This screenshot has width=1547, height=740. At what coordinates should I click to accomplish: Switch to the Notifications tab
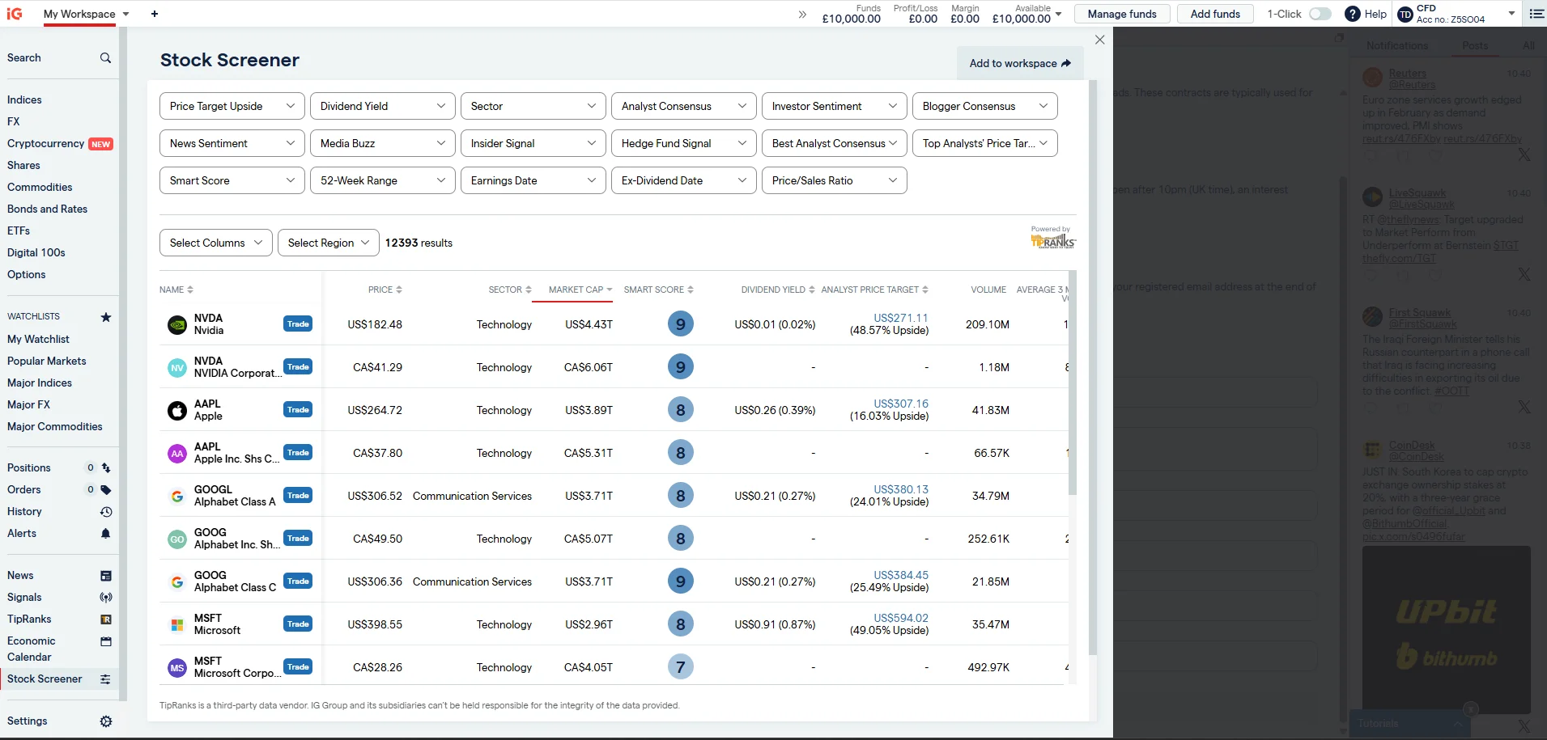(x=1396, y=45)
